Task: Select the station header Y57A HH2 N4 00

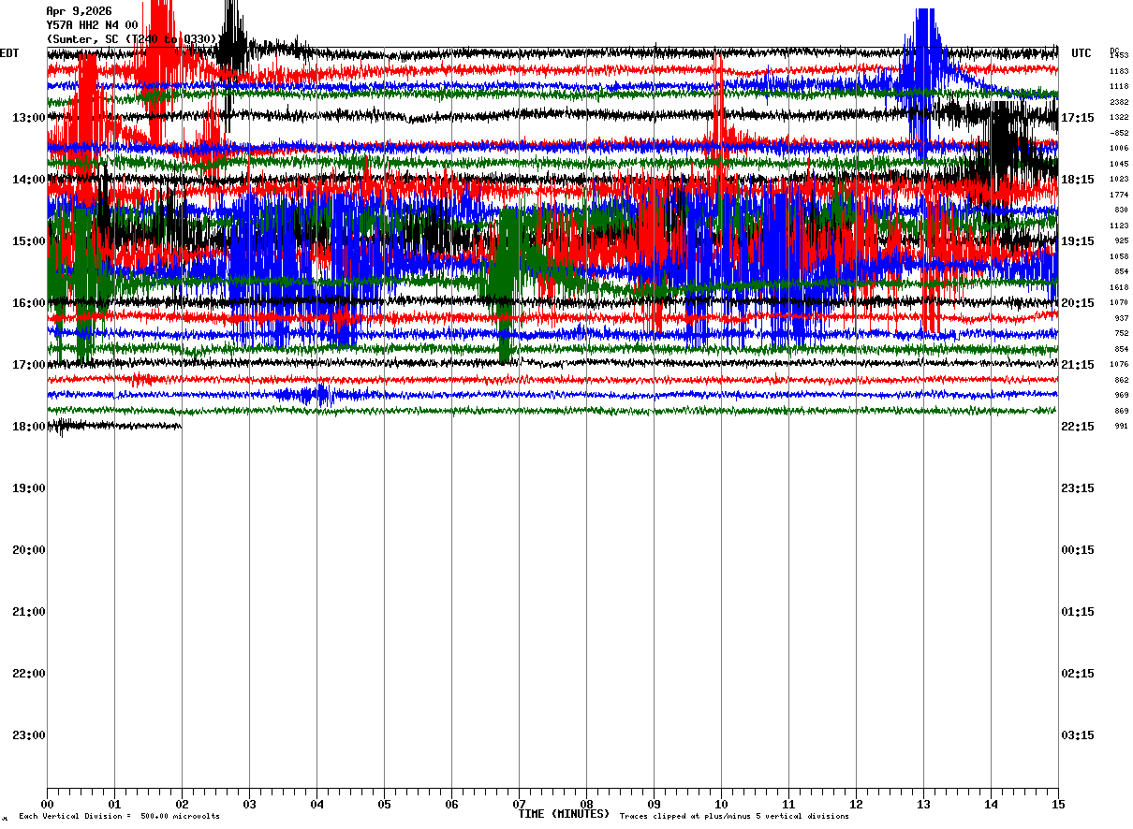Action: pos(92,25)
